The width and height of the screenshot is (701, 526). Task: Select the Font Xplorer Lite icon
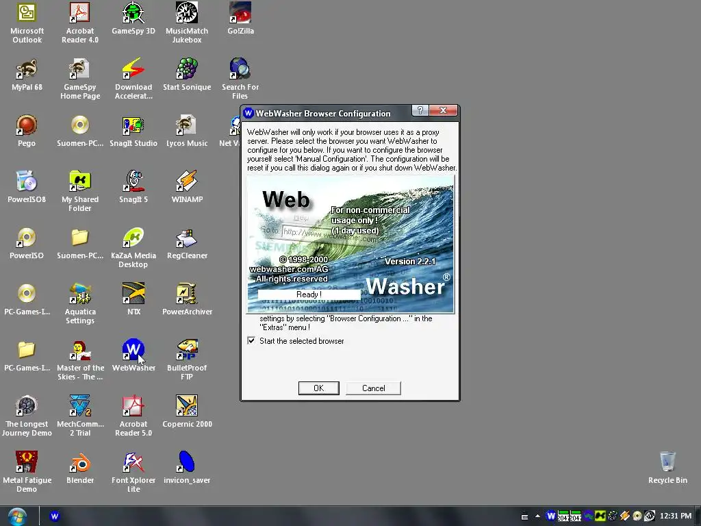coord(133,472)
